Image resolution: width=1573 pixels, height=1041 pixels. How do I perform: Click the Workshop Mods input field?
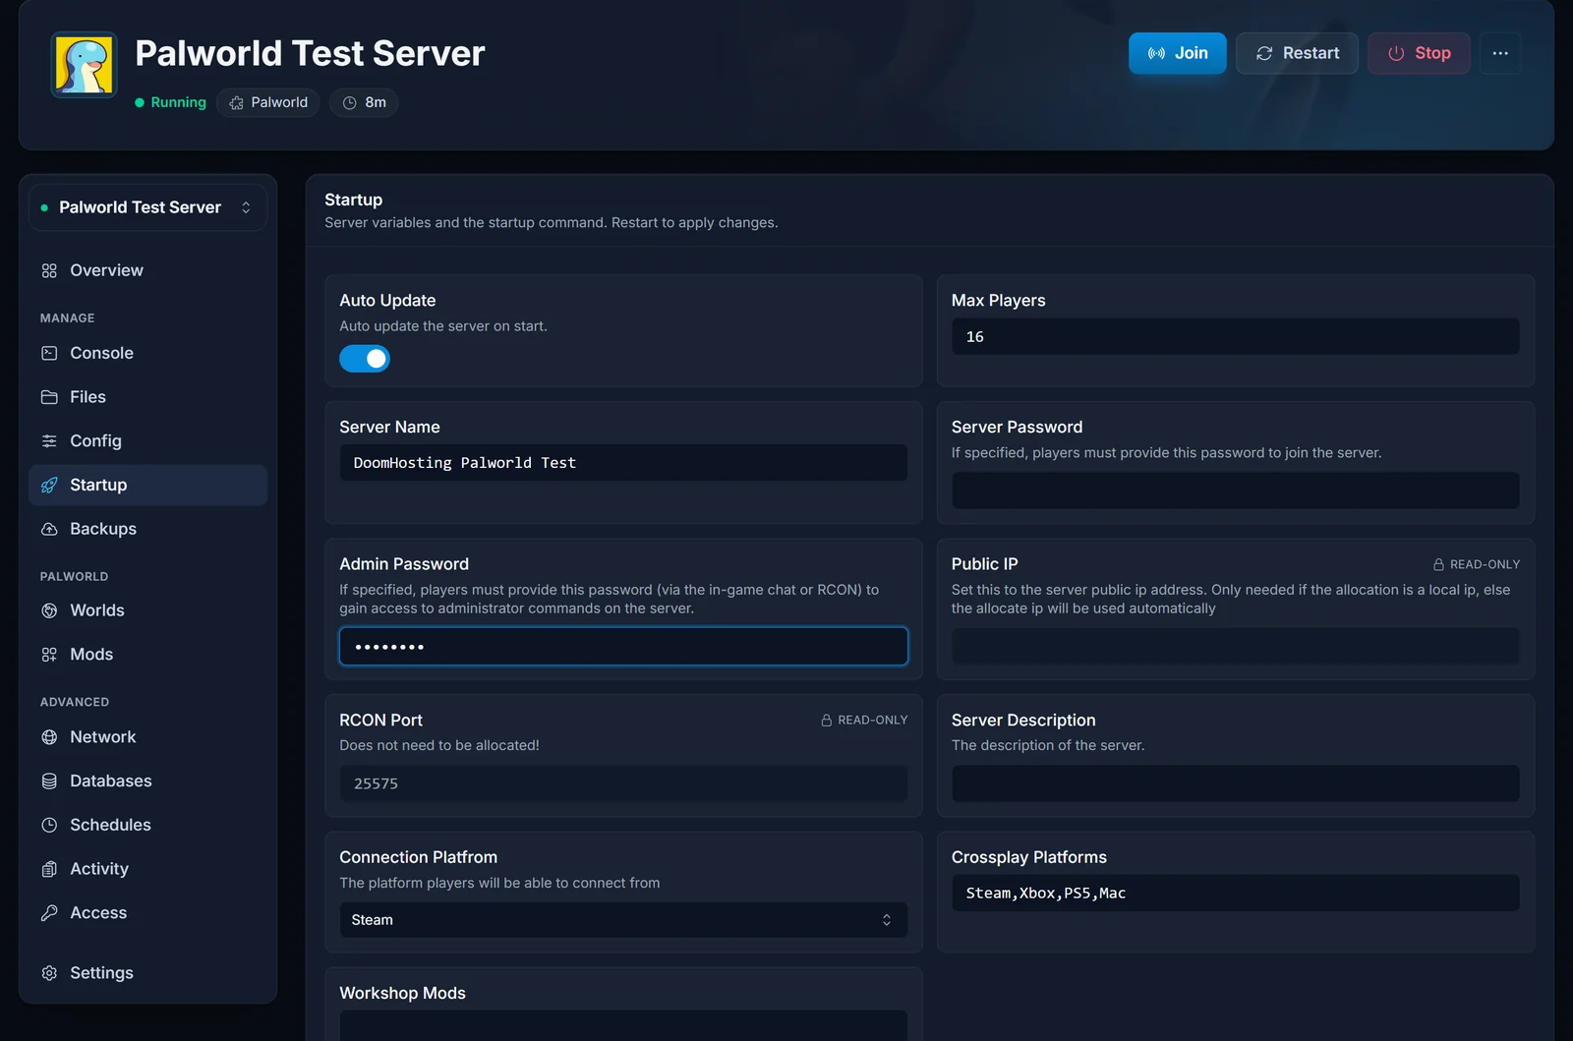tap(623, 1025)
